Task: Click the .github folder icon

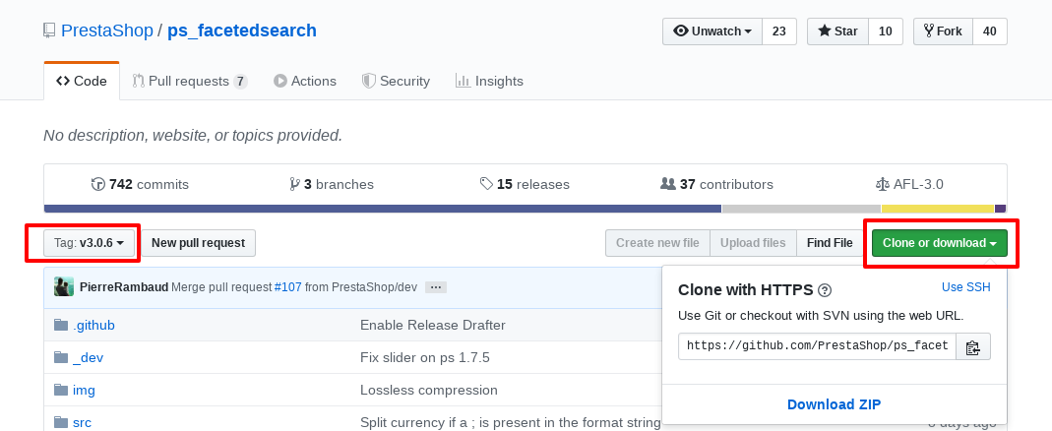Action: tap(61, 325)
